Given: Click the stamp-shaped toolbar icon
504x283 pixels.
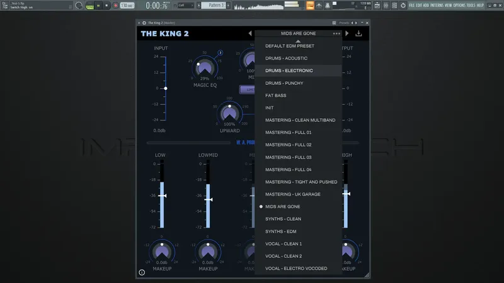Looking at the screenshot, I should point(327,6).
